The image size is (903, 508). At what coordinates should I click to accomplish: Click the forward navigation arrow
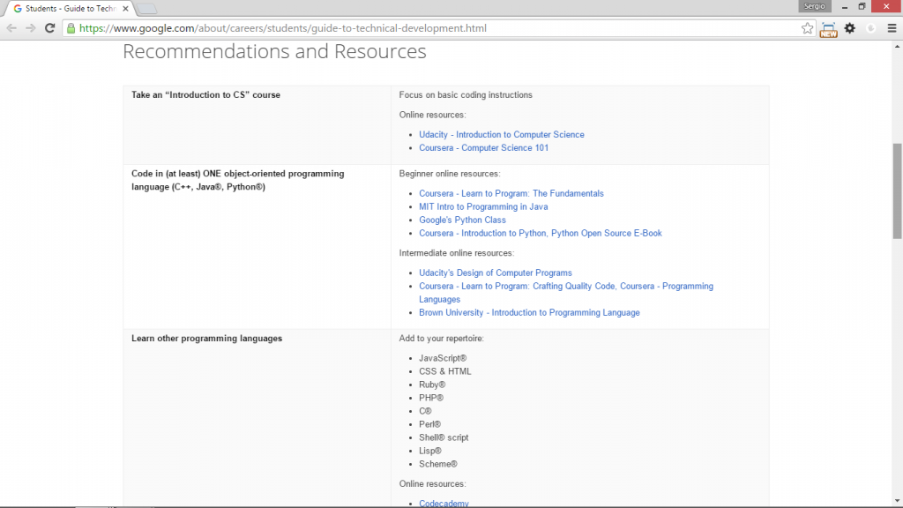(31, 27)
